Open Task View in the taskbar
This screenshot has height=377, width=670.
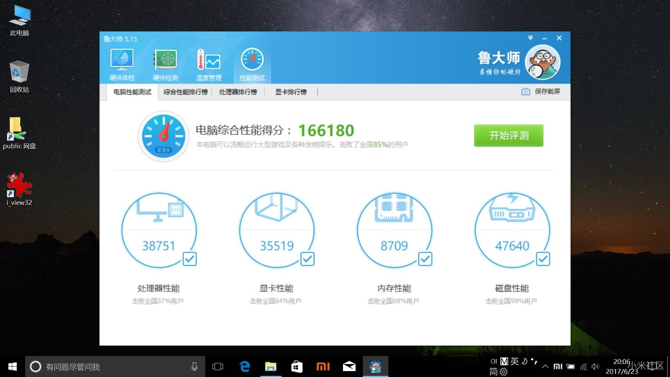coord(218,367)
